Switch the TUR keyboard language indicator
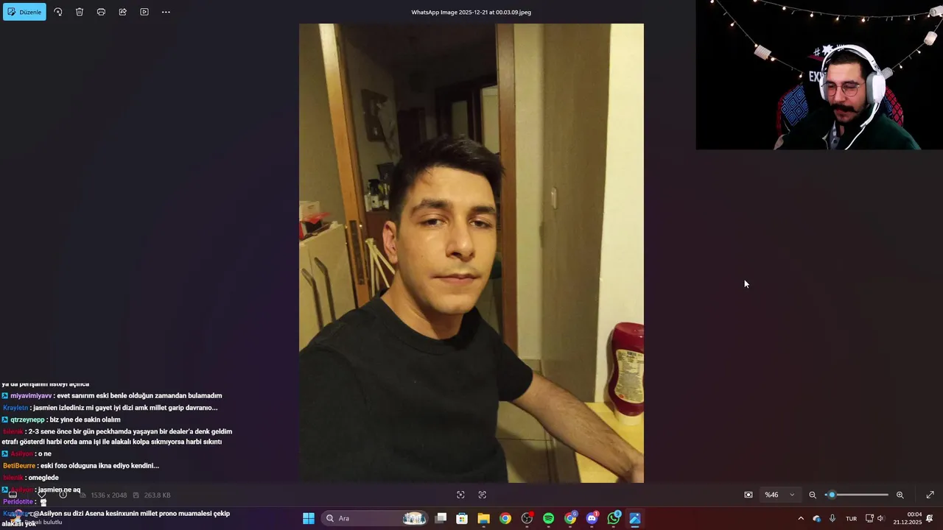 (851, 518)
